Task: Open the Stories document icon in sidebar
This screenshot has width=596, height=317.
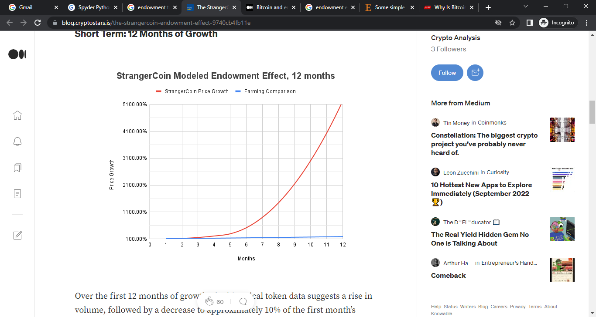Action: pos(17,194)
